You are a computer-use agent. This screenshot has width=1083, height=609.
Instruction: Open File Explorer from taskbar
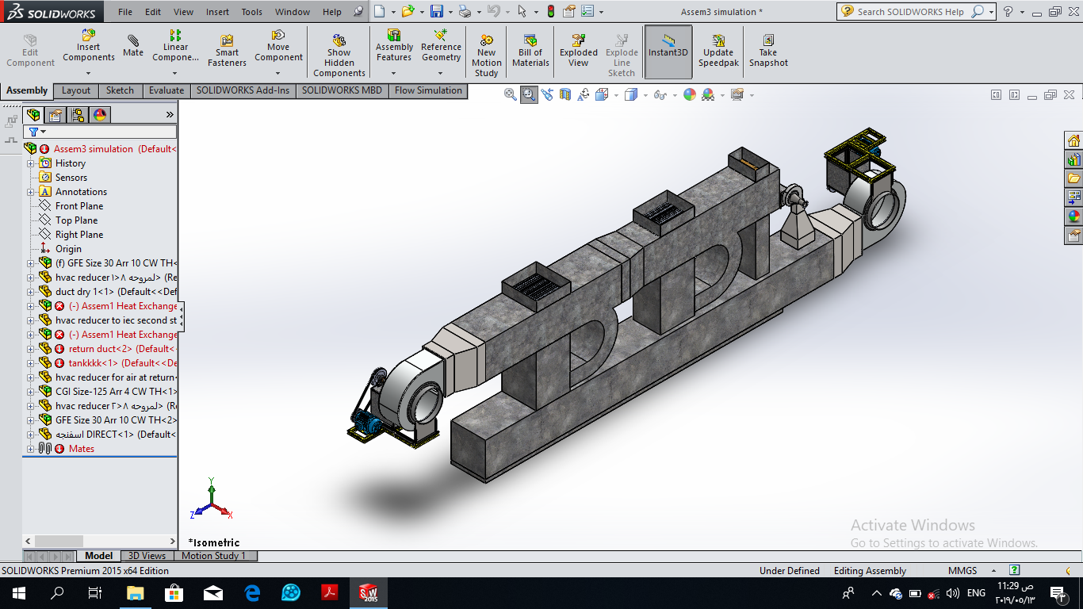[135, 593]
